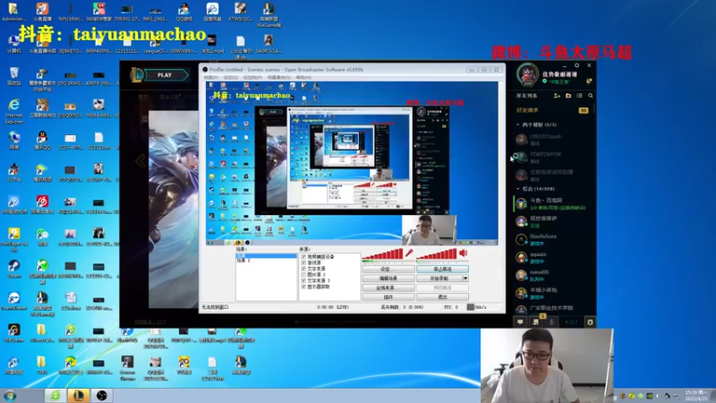Select friend DouYuSora in the list
The image size is (716, 403).
554,239
